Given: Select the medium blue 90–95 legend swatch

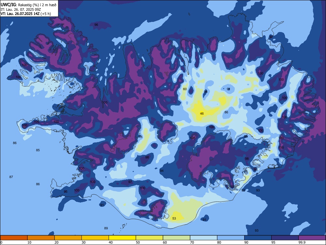Looking at the screenshot, I should click(258, 238).
